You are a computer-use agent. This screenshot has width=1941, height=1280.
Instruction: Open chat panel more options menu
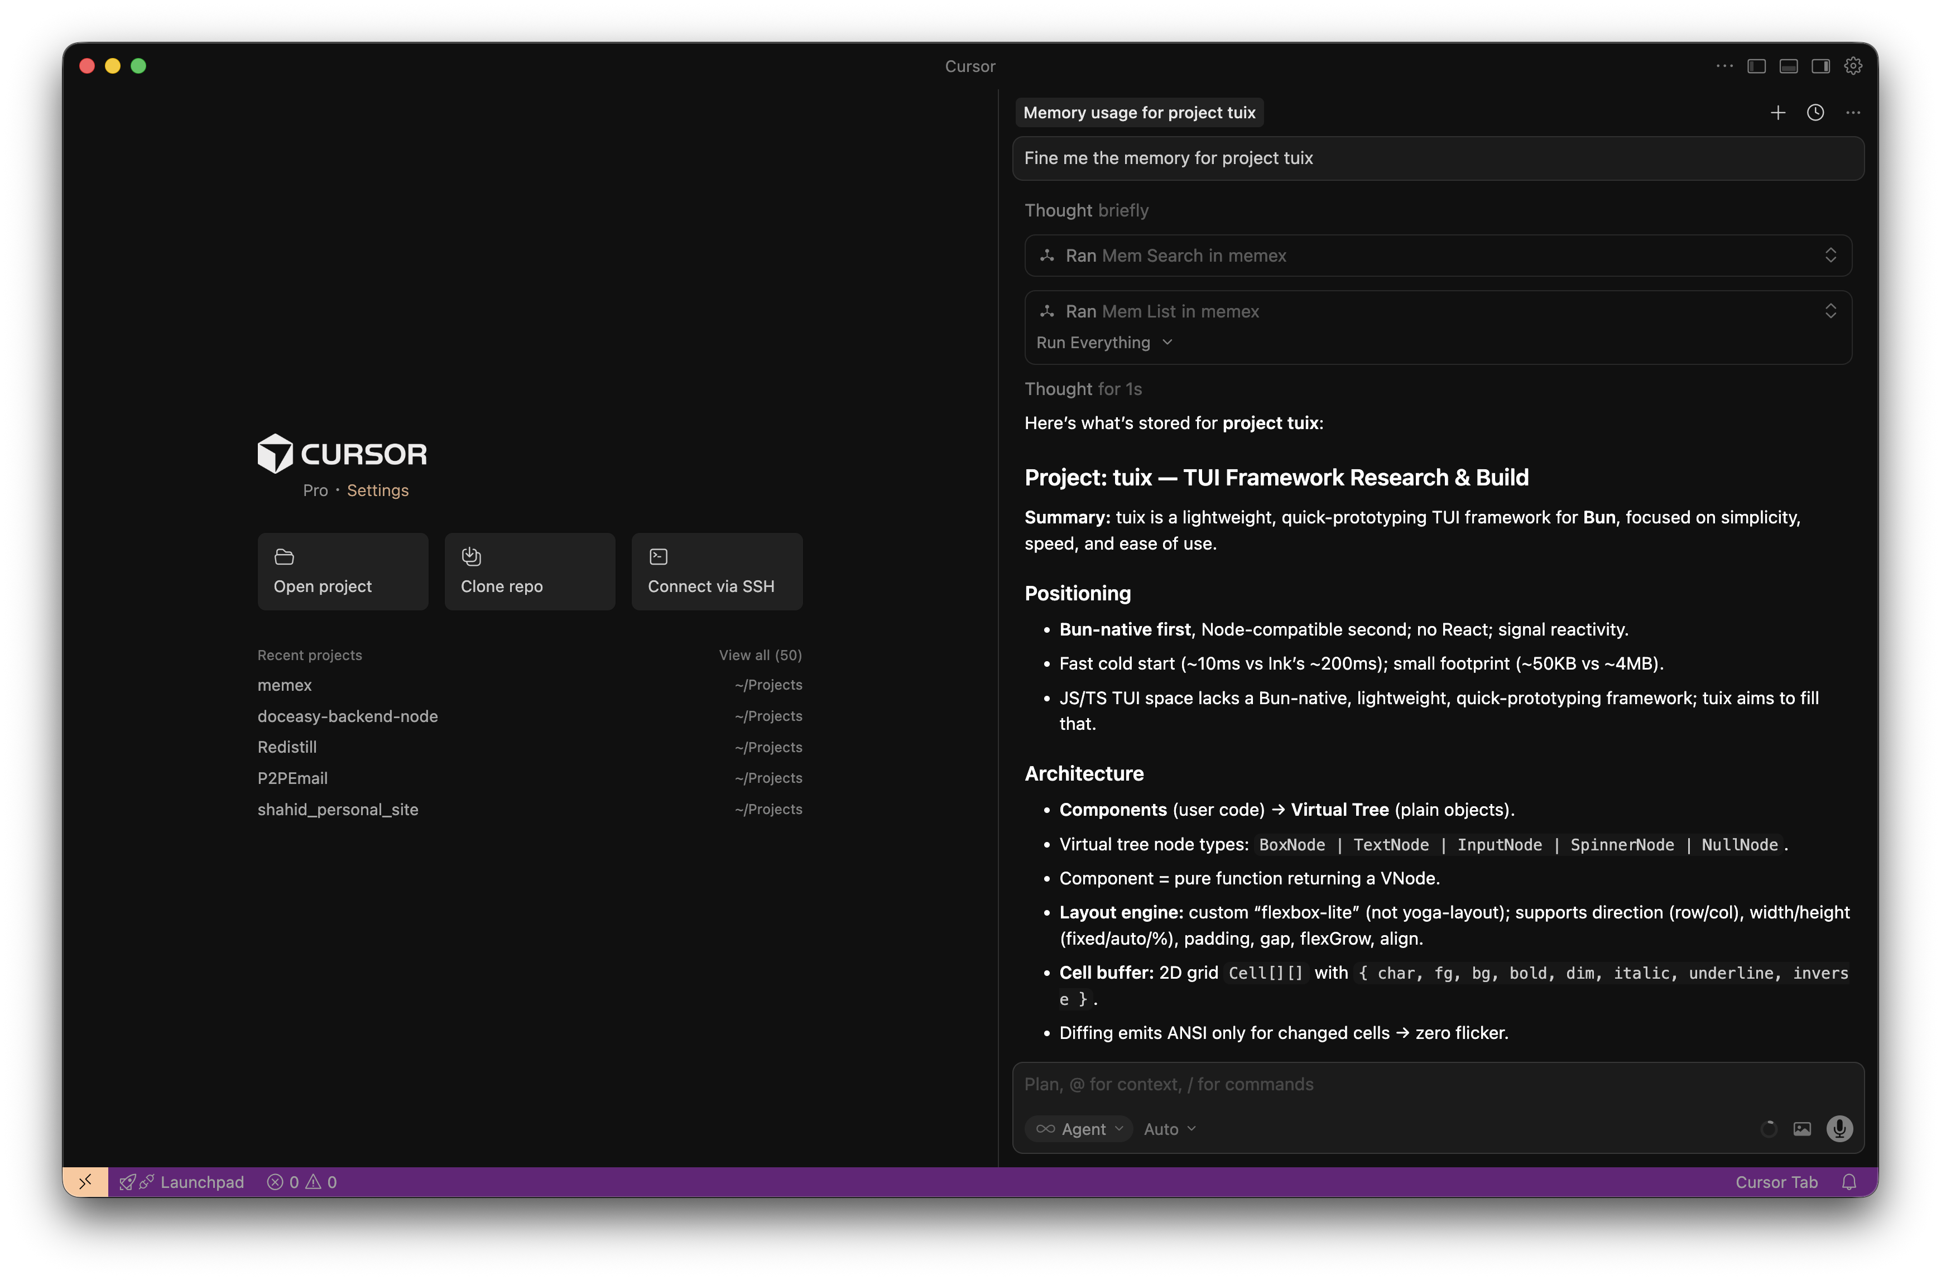(1853, 113)
